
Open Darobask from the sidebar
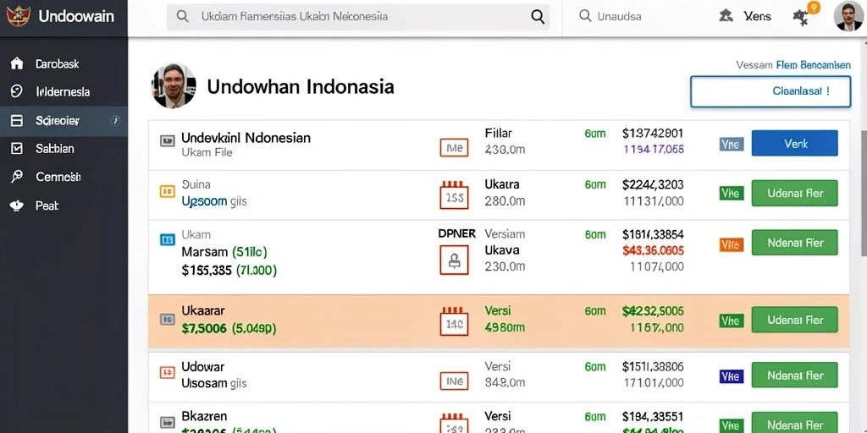tap(57, 63)
